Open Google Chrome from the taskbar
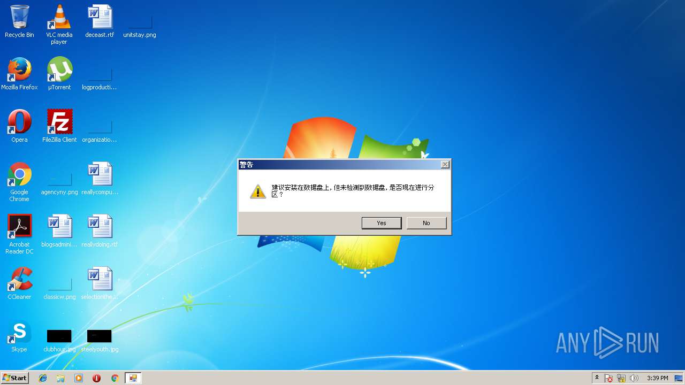This screenshot has width=685, height=385. point(115,378)
